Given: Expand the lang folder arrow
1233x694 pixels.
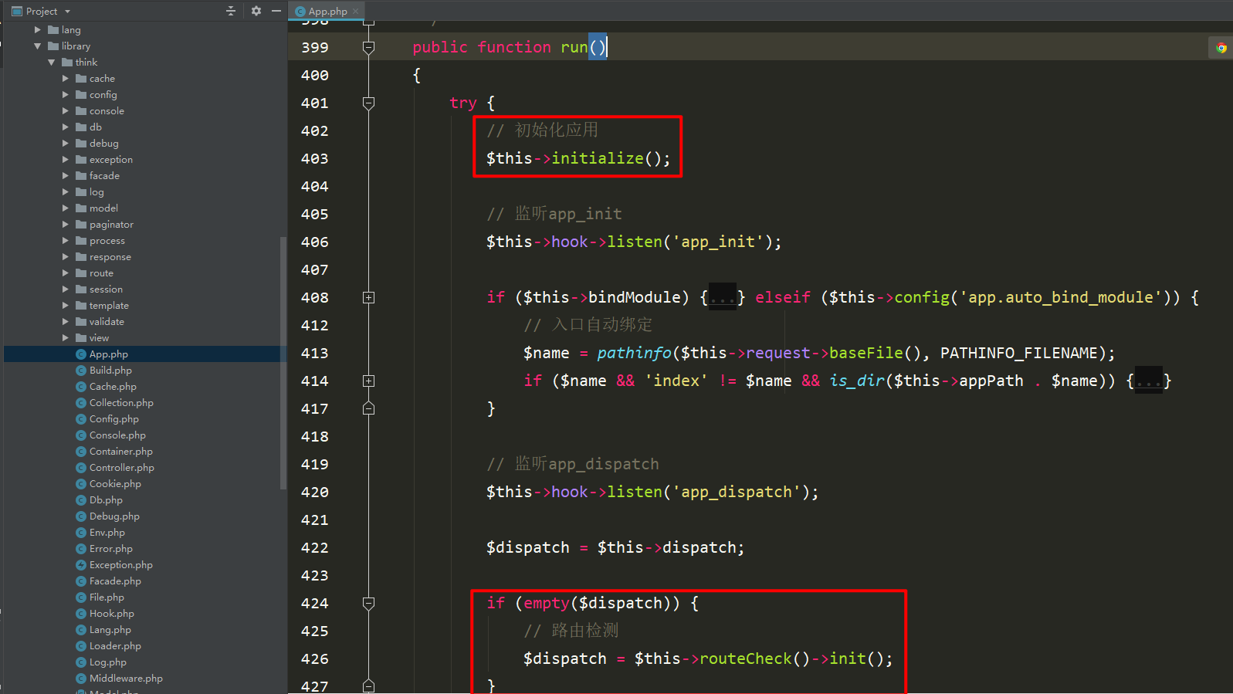Looking at the screenshot, I should click(x=38, y=30).
